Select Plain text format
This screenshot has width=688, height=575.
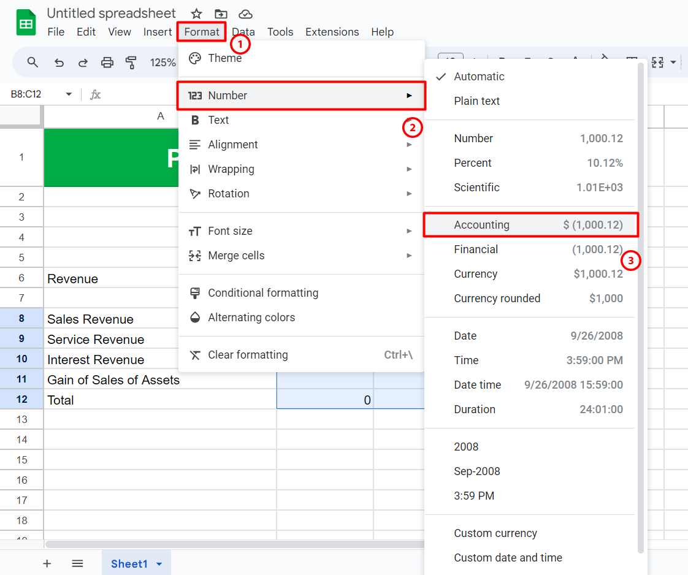coord(530,101)
